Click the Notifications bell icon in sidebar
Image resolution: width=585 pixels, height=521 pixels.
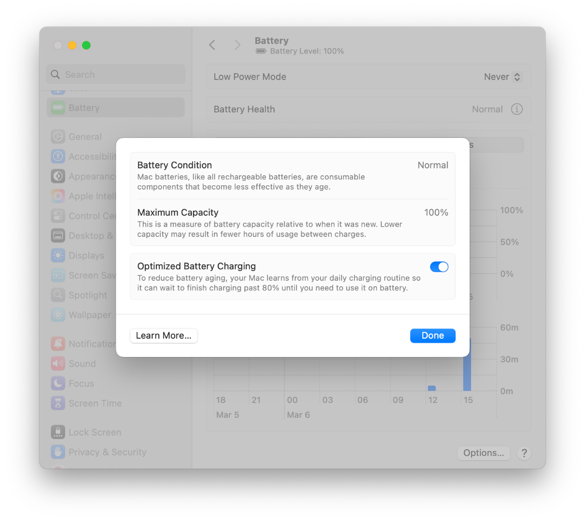(58, 343)
